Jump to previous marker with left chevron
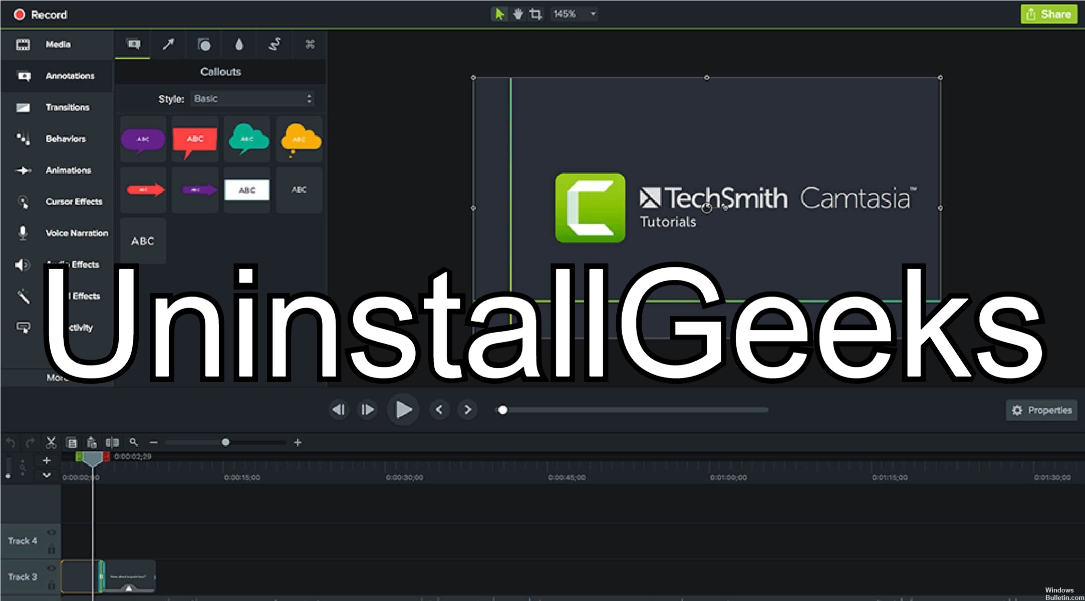The width and height of the screenshot is (1085, 601). tap(439, 410)
